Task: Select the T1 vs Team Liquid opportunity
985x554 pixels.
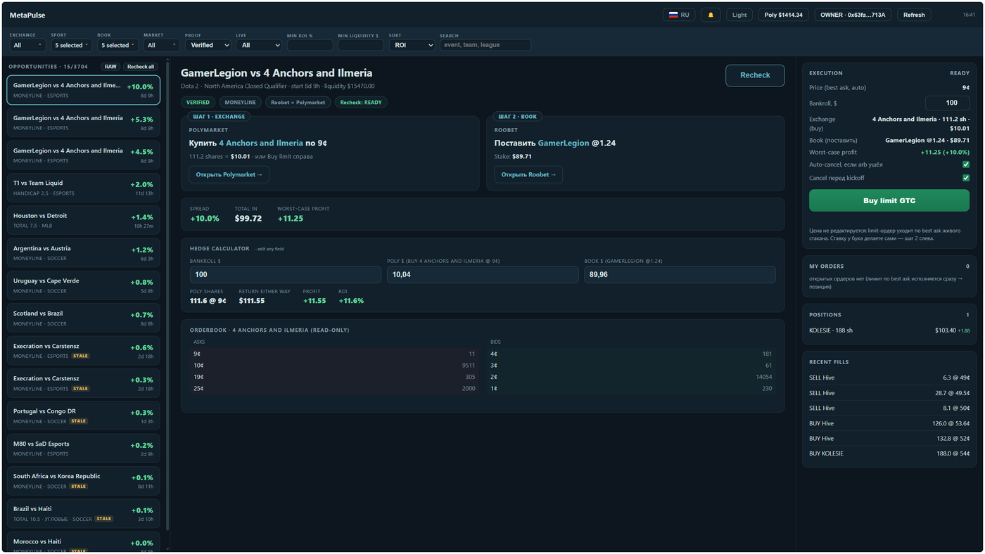Action: click(84, 188)
